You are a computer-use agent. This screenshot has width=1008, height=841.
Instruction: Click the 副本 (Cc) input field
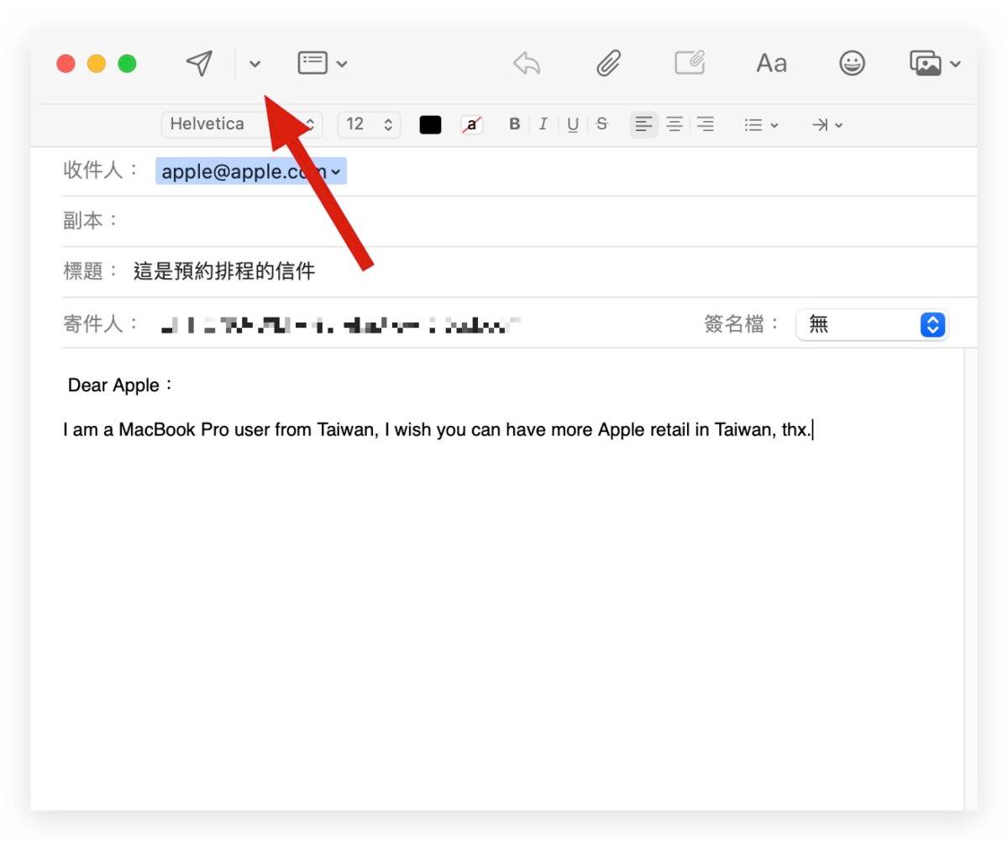(546, 221)
